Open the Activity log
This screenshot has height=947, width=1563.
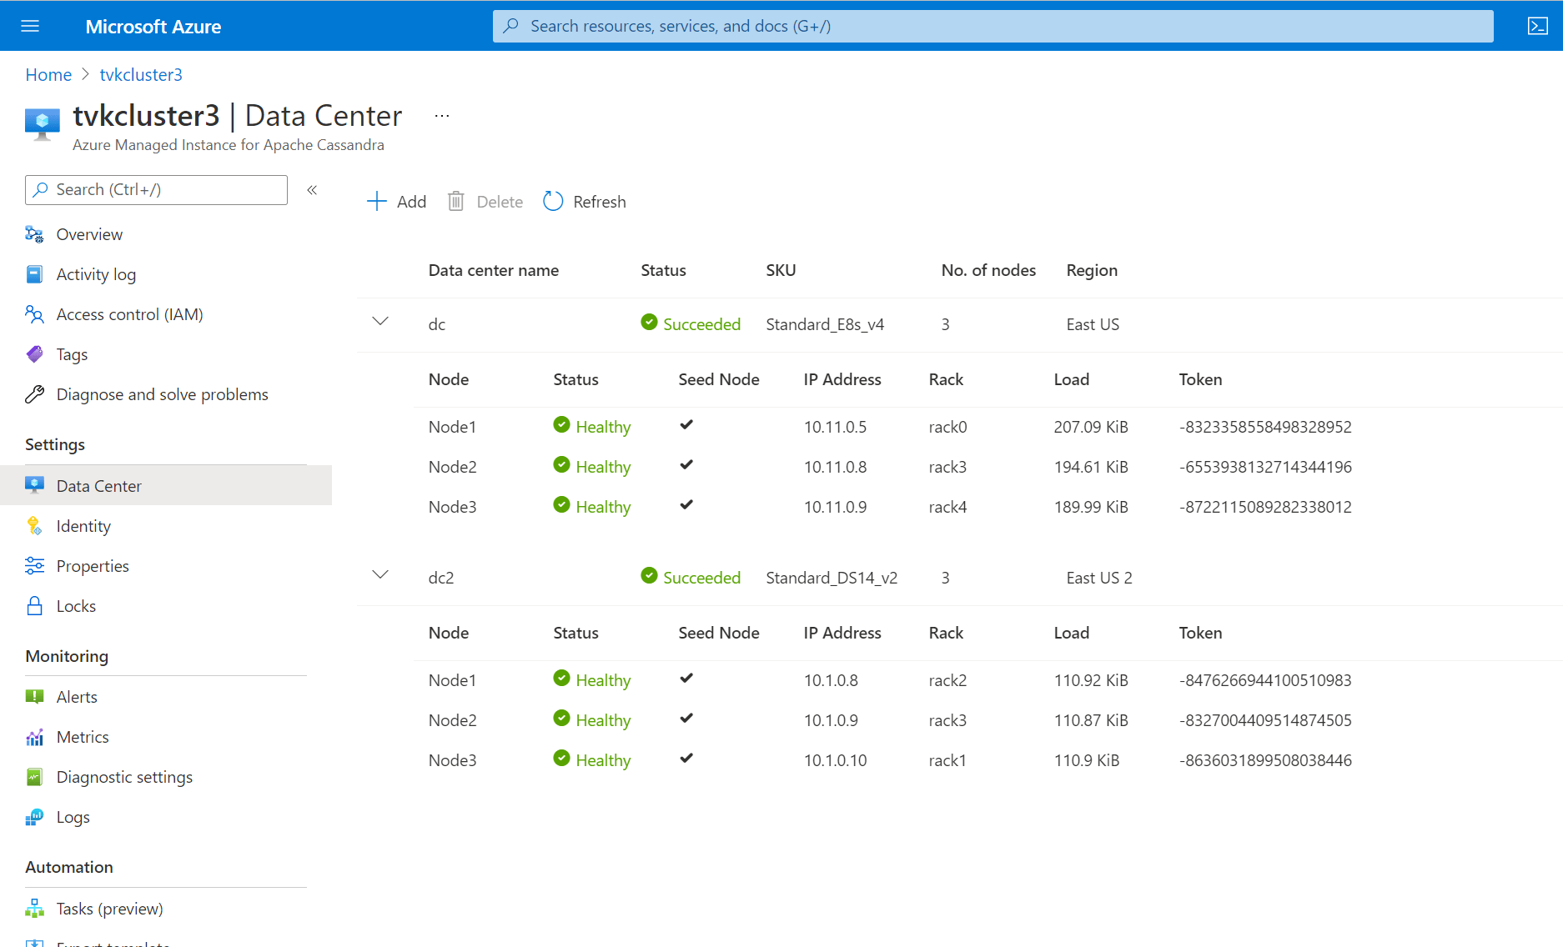click(96, 274)
